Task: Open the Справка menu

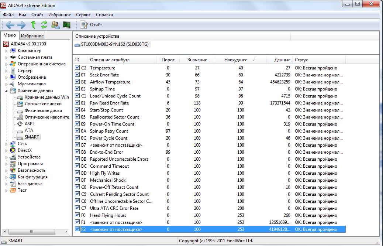Action: (104, 15)
